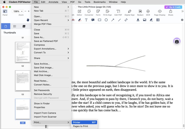185x129 pixels.
Task: Click My AI Credit button
Action: click(x=173, y=7)
